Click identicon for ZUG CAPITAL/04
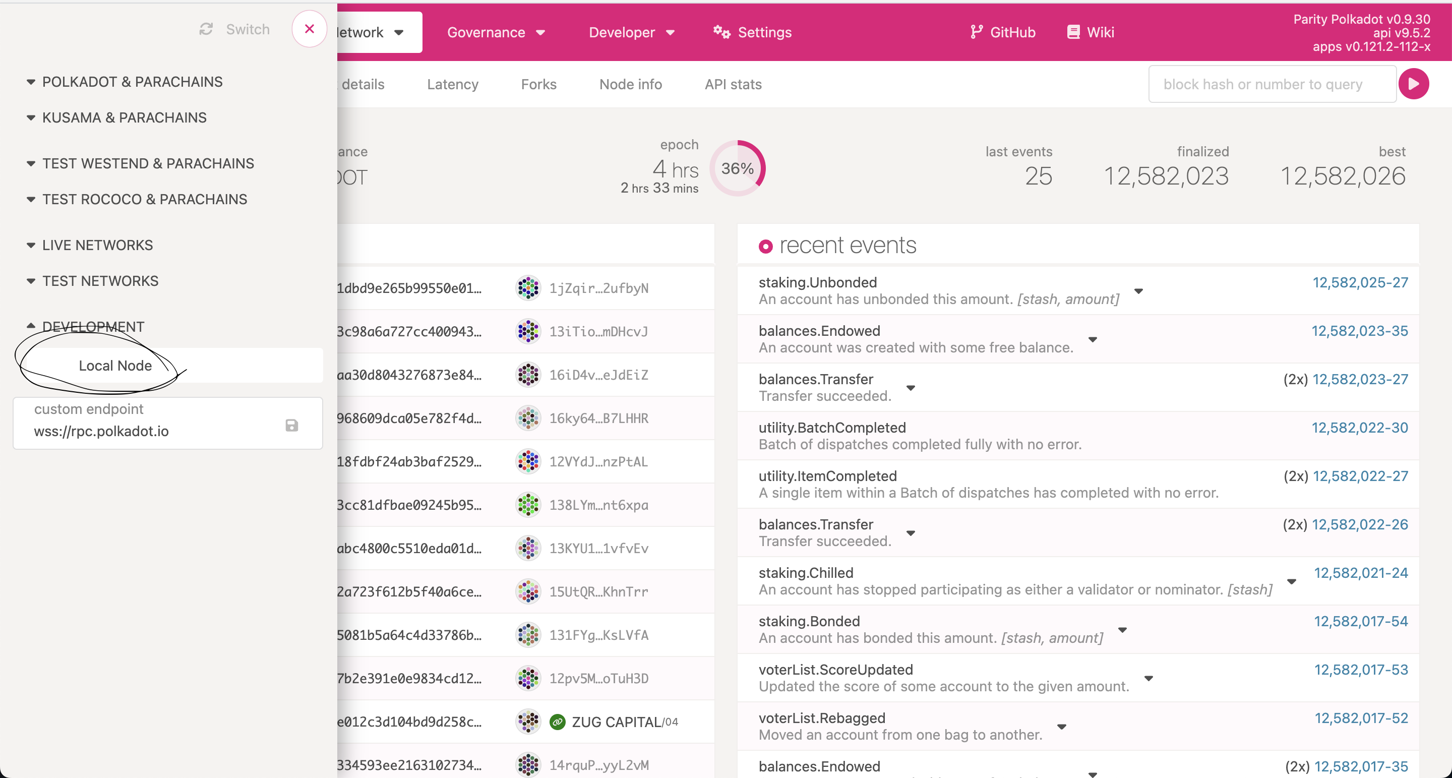The width and height of the screenshot is (1452, 778). point(528,722)
